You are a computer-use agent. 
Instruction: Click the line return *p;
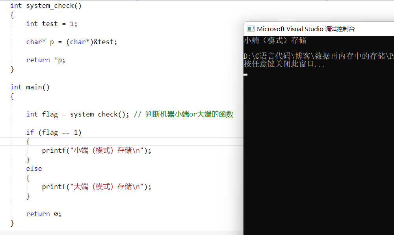(46, 60)
